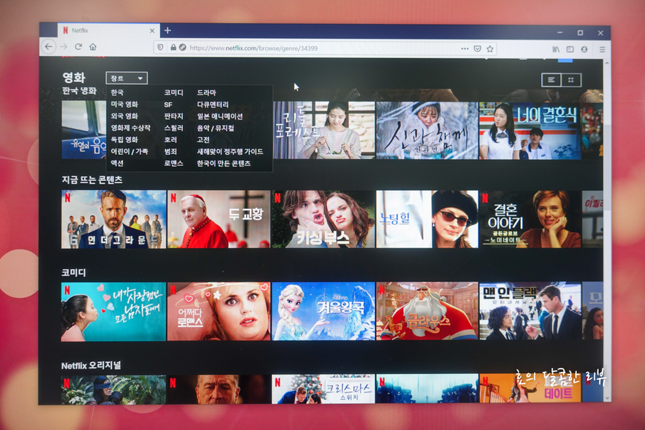This screenshot has width=645, height=430.
Task: Click the Netflix 오리지널 row heading
Action: click(91, 365)
